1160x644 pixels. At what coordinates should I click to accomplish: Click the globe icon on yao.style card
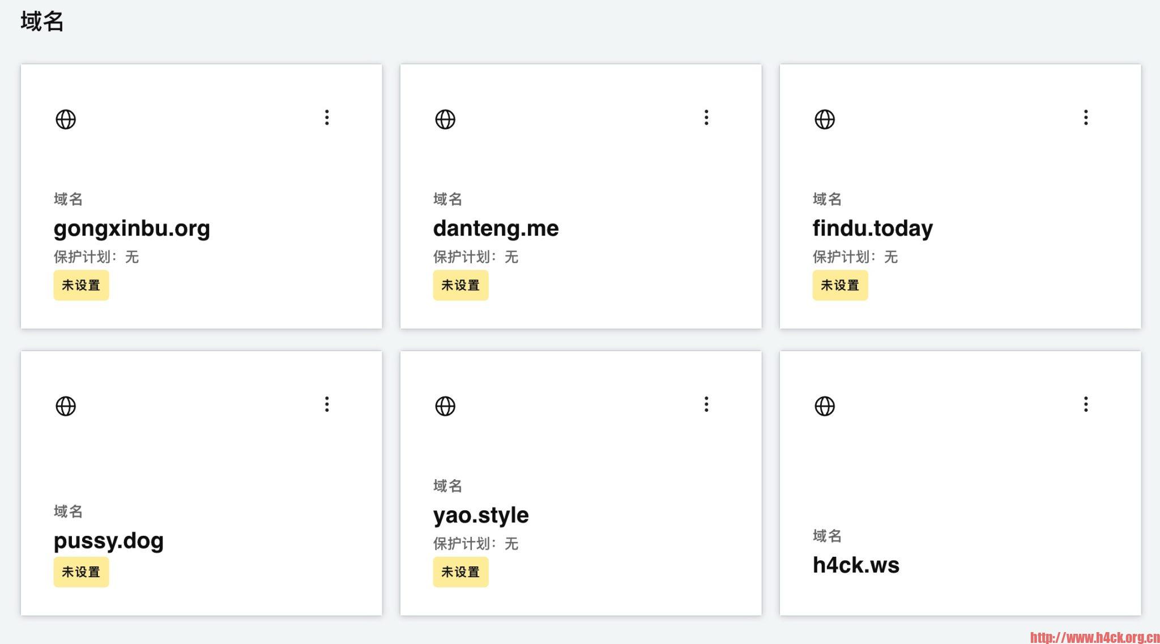pyautogui.click(x=445, y=406)
